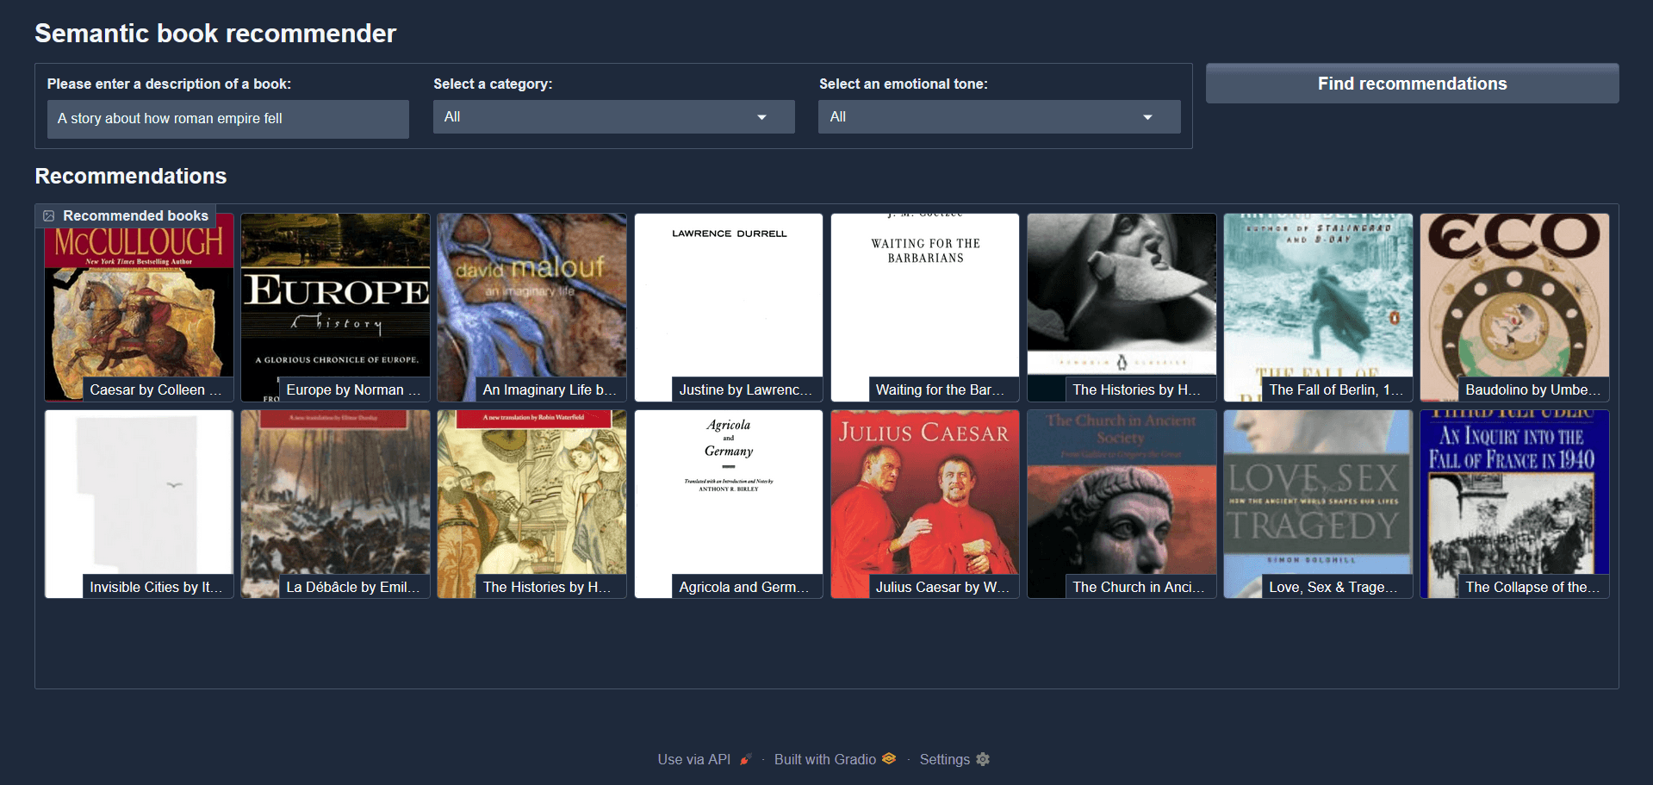Select The Collapse of the Third Republic cover
Viewport: 1653px width, 785px height.
tap(1514, 504)
